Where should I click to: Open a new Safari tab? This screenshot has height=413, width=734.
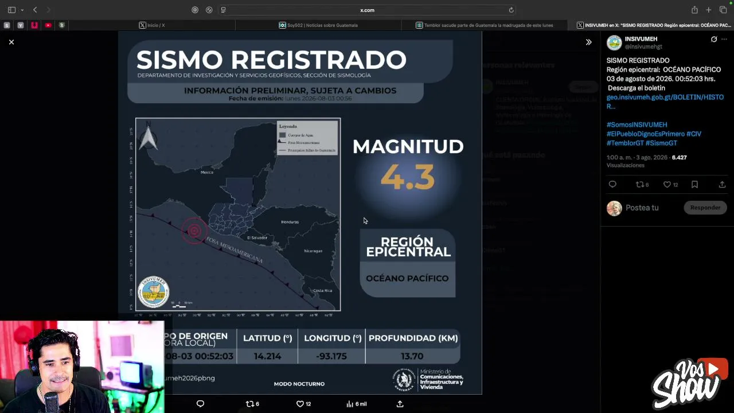pyautogui.click(x=709, y=10)
